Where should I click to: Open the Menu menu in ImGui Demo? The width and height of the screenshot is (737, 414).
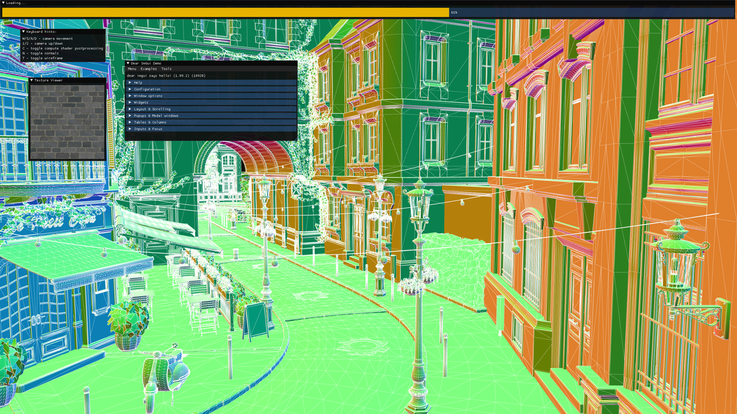132,69
